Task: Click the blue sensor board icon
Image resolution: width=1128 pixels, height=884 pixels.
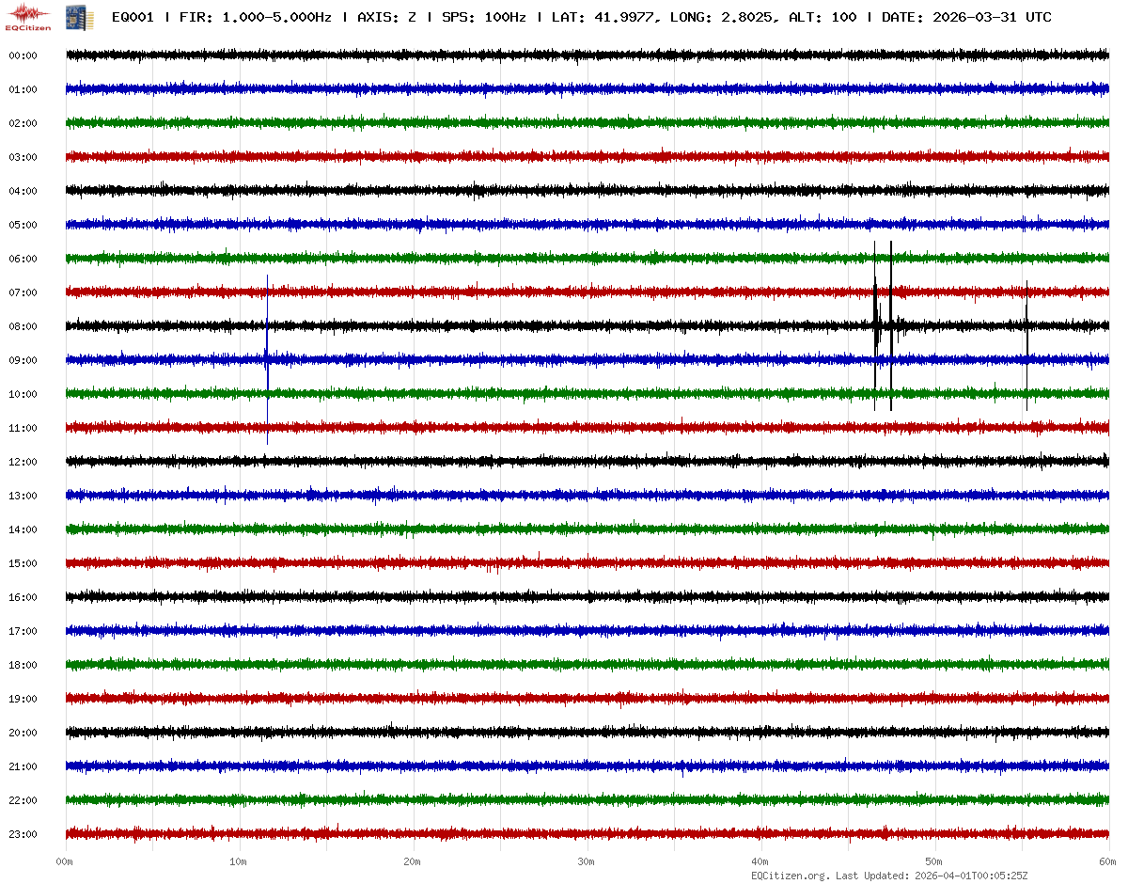Action: (72, 17)
